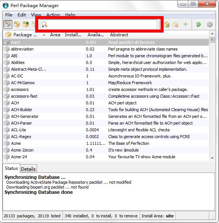Select the Aard package row
This screenshot has width=219, height=223.
pos(106,42)
